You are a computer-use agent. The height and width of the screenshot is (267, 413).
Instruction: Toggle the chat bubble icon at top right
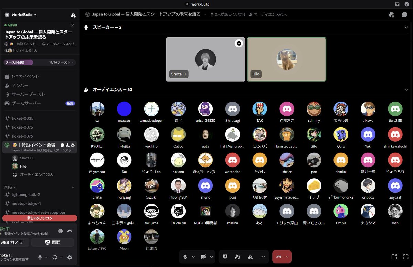click(x=405, y=14)
